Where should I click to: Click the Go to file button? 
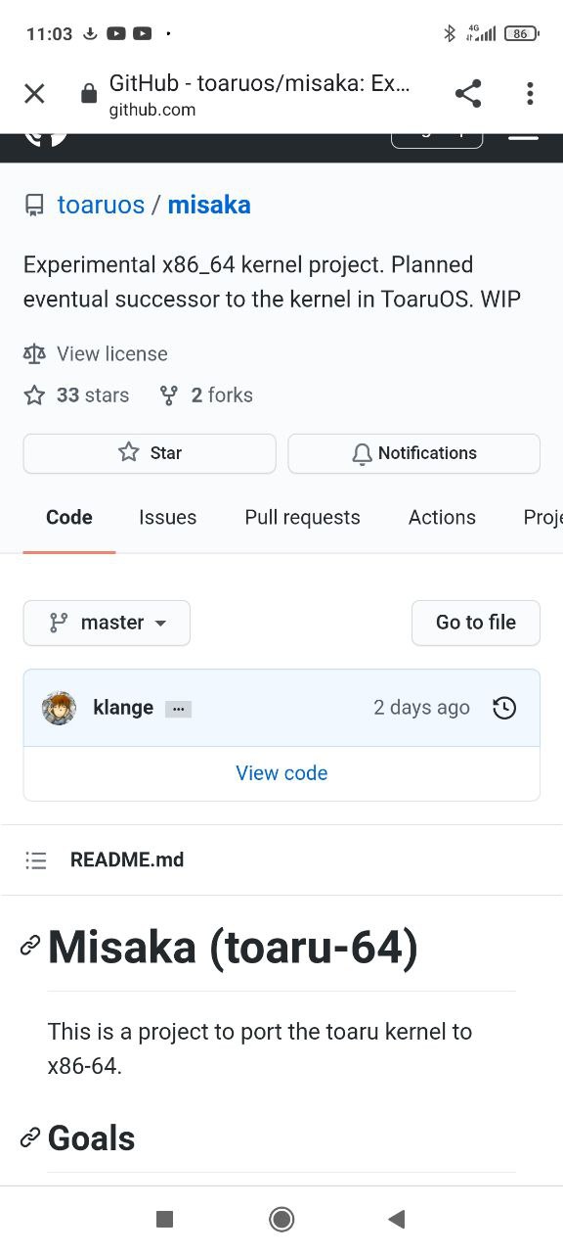pyautogui.click(x=476, y=623)
